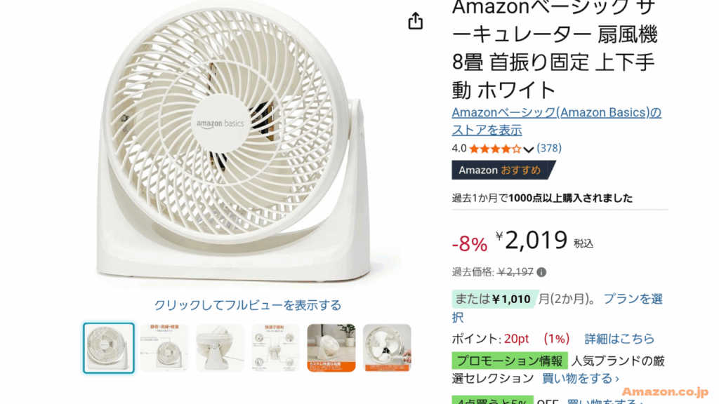Click the green プロモーション情報 label
The height and width of the screenshot is (404, 719).
[510, 361]
